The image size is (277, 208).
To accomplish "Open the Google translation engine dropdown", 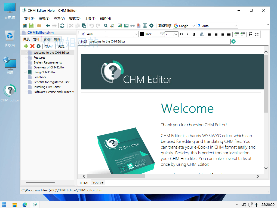I will 193,26.
